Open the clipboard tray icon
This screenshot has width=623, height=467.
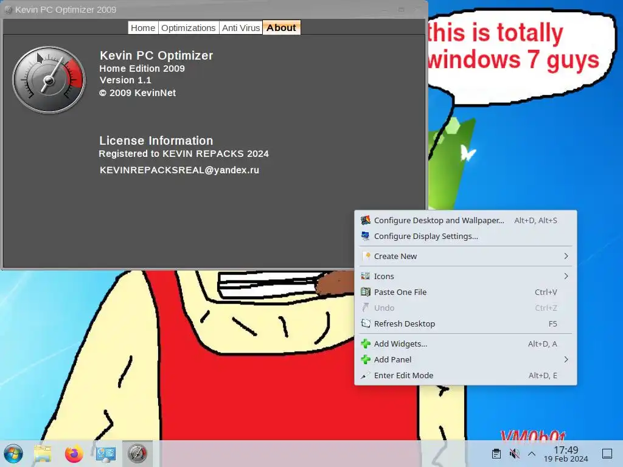(x=496, y=454)
